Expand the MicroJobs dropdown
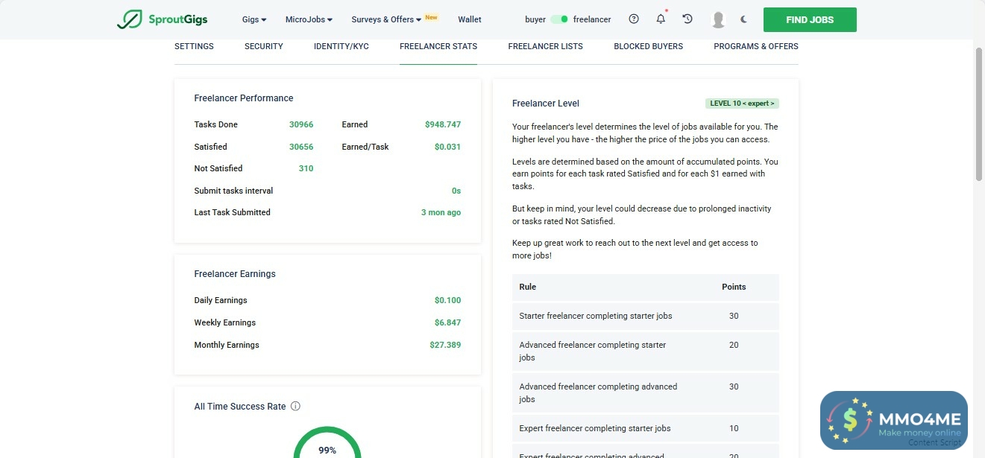 pyautogui.click(x=309, y=19)
